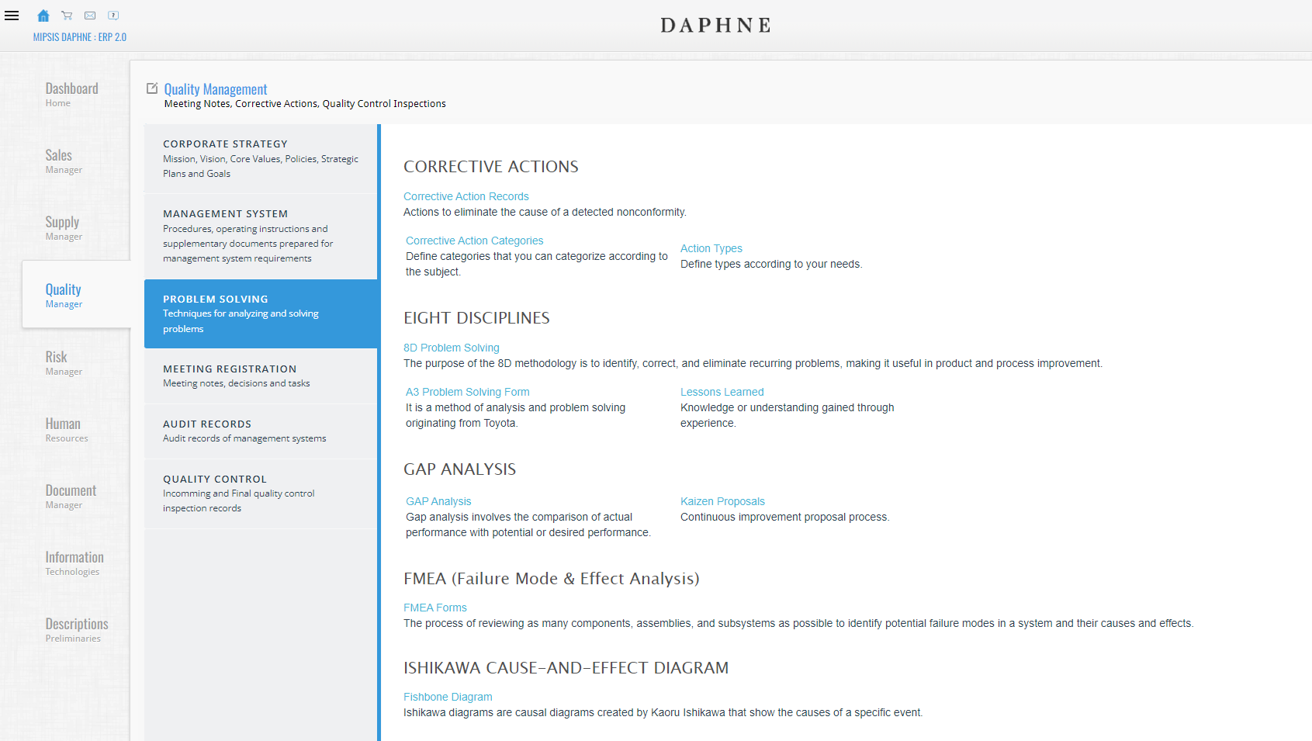The image size is (1312, 741).
Task: Select the Problem Solving section
Action: pyautogui.click(x=261, y=313)
